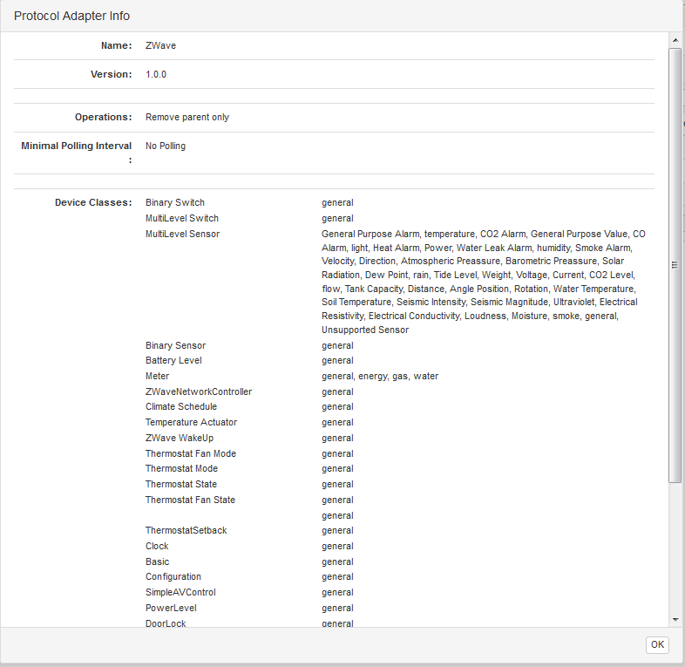Click the Binary Sensor device class
The image size is (685, 667).
pyautogui.click(x=175, y=345)
